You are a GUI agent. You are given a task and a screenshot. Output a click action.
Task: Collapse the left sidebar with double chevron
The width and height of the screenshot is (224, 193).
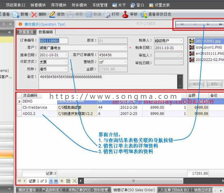tap(10, 32)
